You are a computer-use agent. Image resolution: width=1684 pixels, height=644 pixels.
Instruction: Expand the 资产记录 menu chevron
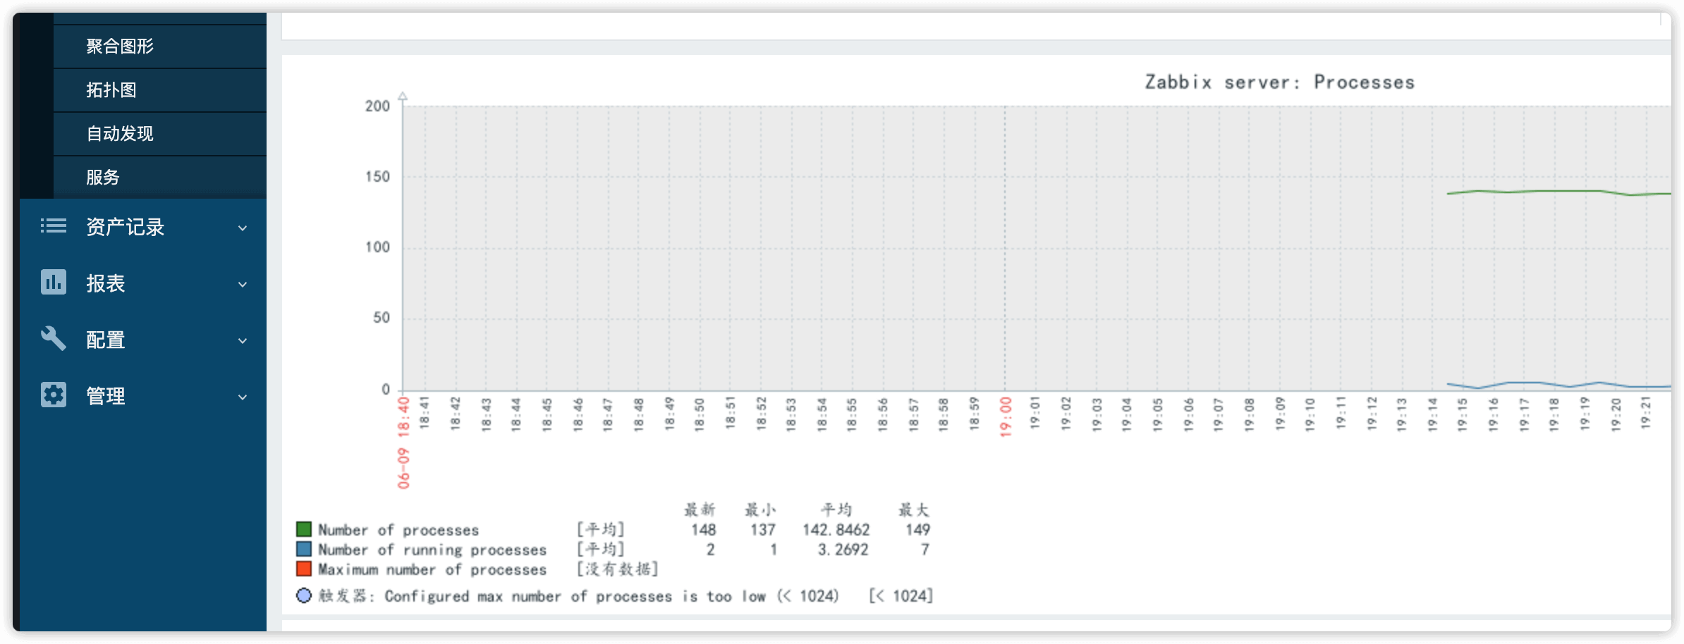point(243,228)
